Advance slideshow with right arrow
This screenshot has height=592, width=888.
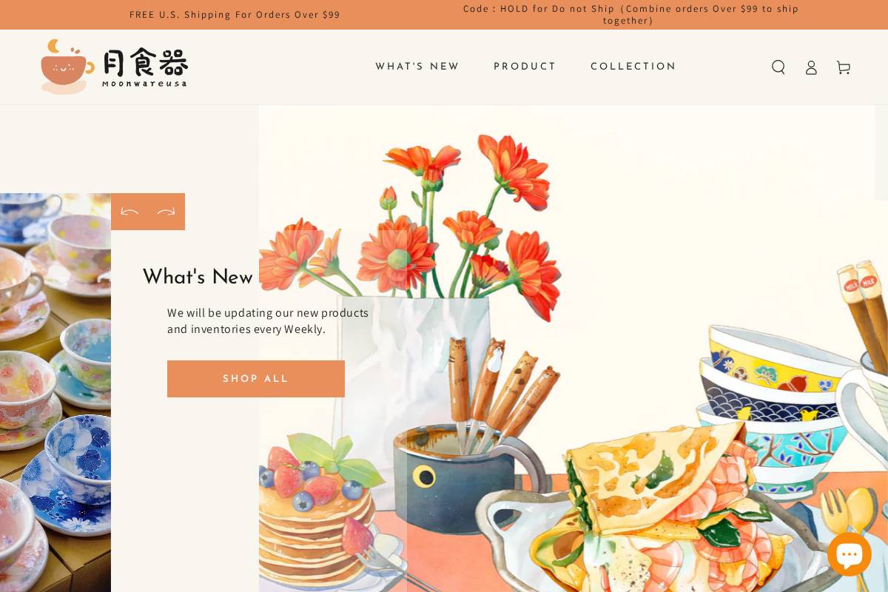pos(166,212)
